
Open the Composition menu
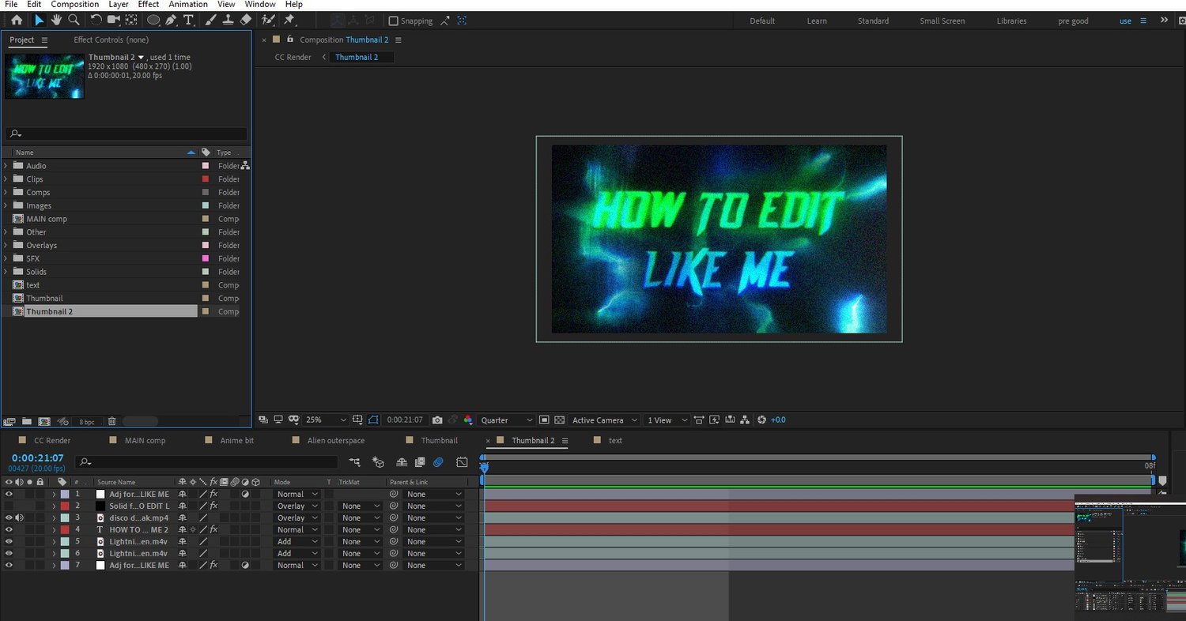coord(74,5)
